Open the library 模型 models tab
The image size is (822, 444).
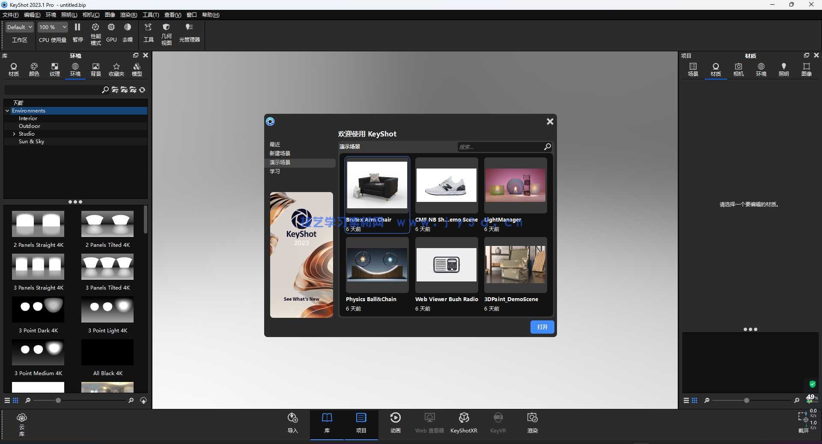point(137,70)
